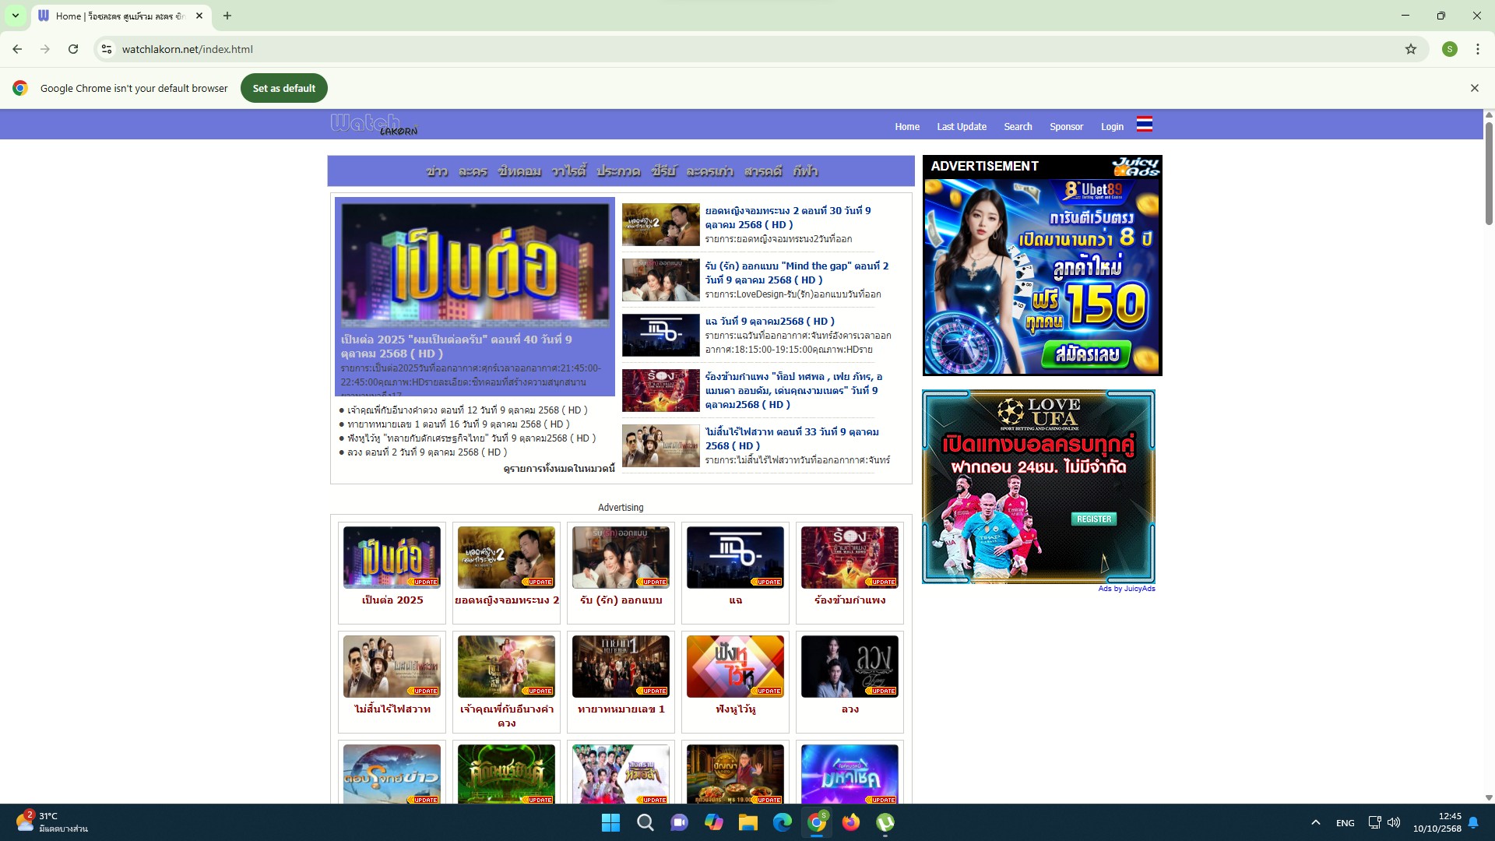Viewport: 1495px width, 841px height.
Task: Open the site information icon in address bar
Action: coord(107,49)
